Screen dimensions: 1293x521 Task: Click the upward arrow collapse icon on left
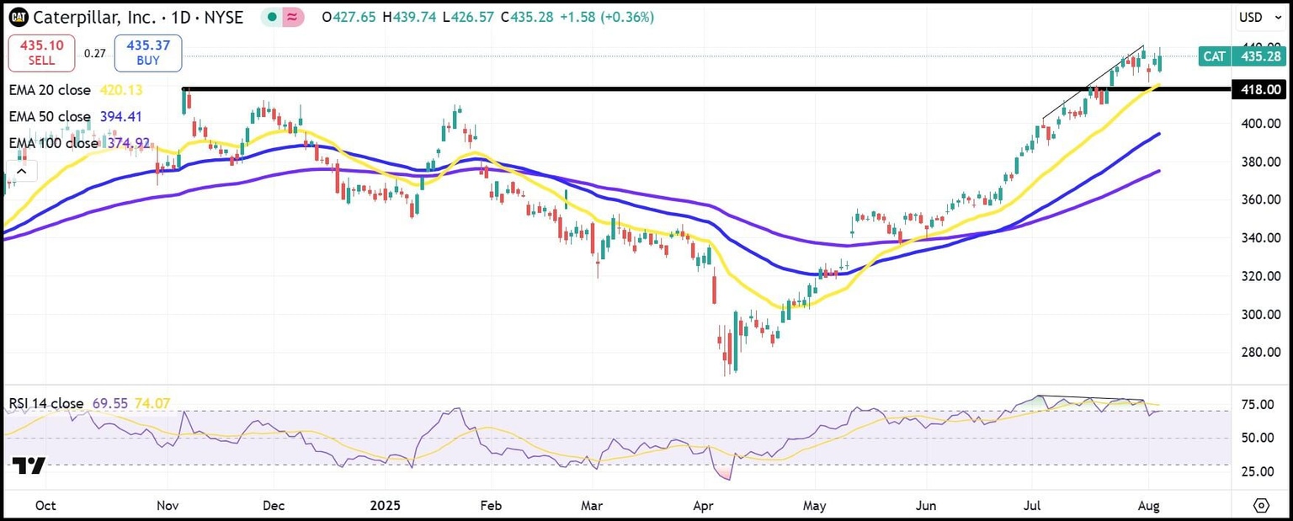point(21,170)
